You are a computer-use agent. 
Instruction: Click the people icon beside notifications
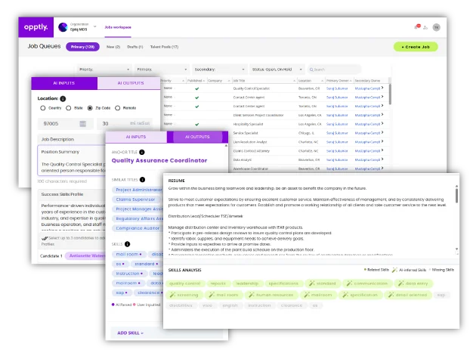tap(425, 28)
